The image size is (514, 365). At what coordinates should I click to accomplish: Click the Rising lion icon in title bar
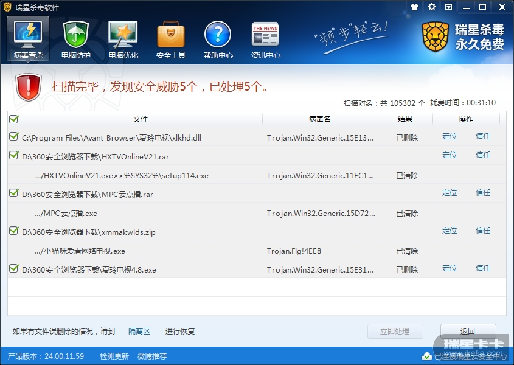(x=7, y=7)
